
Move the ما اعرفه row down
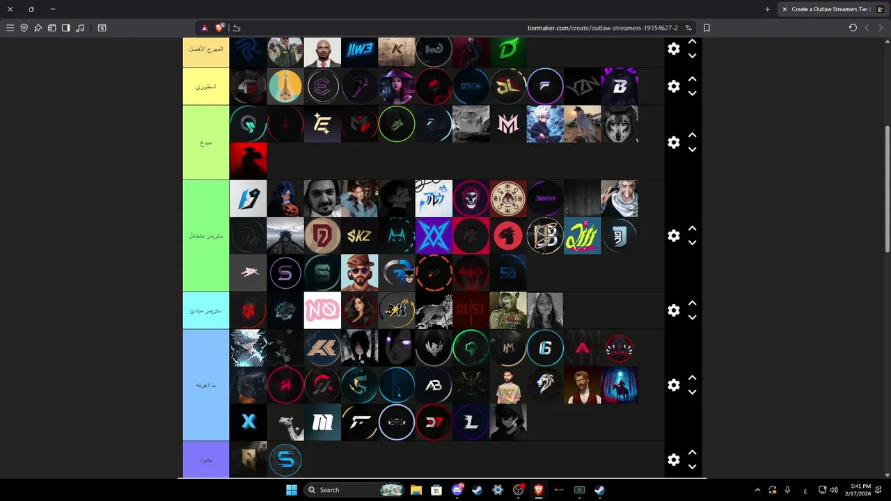pyautogui.click(x=692, y=392)
